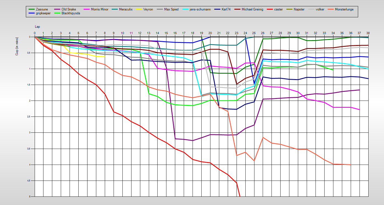The width and height of the screenshot is (384, 205).
Task: Click lap number 34 on the Lap axis
Action: coord(333,33)
